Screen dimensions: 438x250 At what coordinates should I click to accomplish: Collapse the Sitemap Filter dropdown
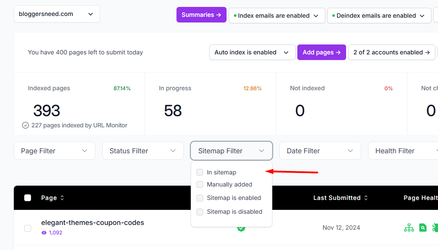pos(231,151)
